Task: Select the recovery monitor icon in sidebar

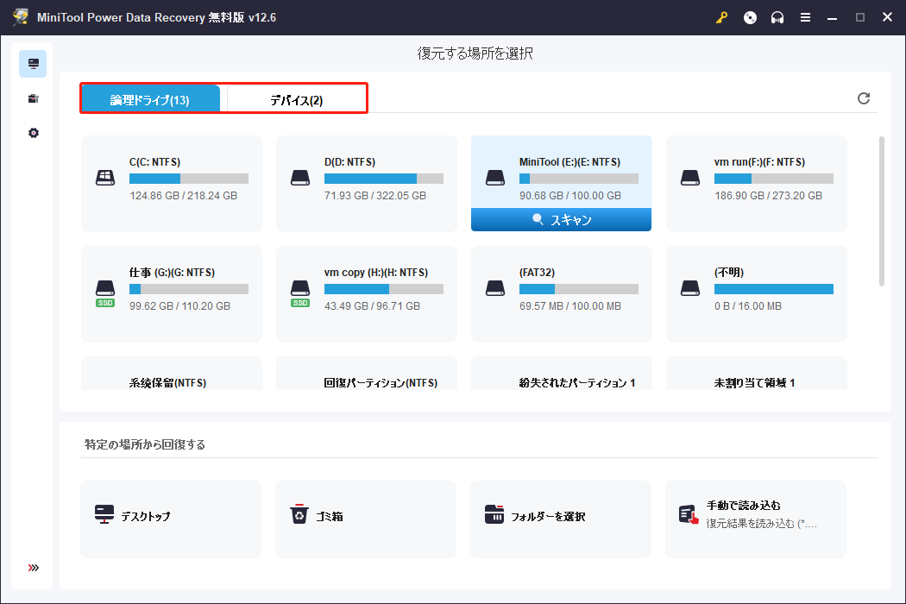Action: point(33,64)
